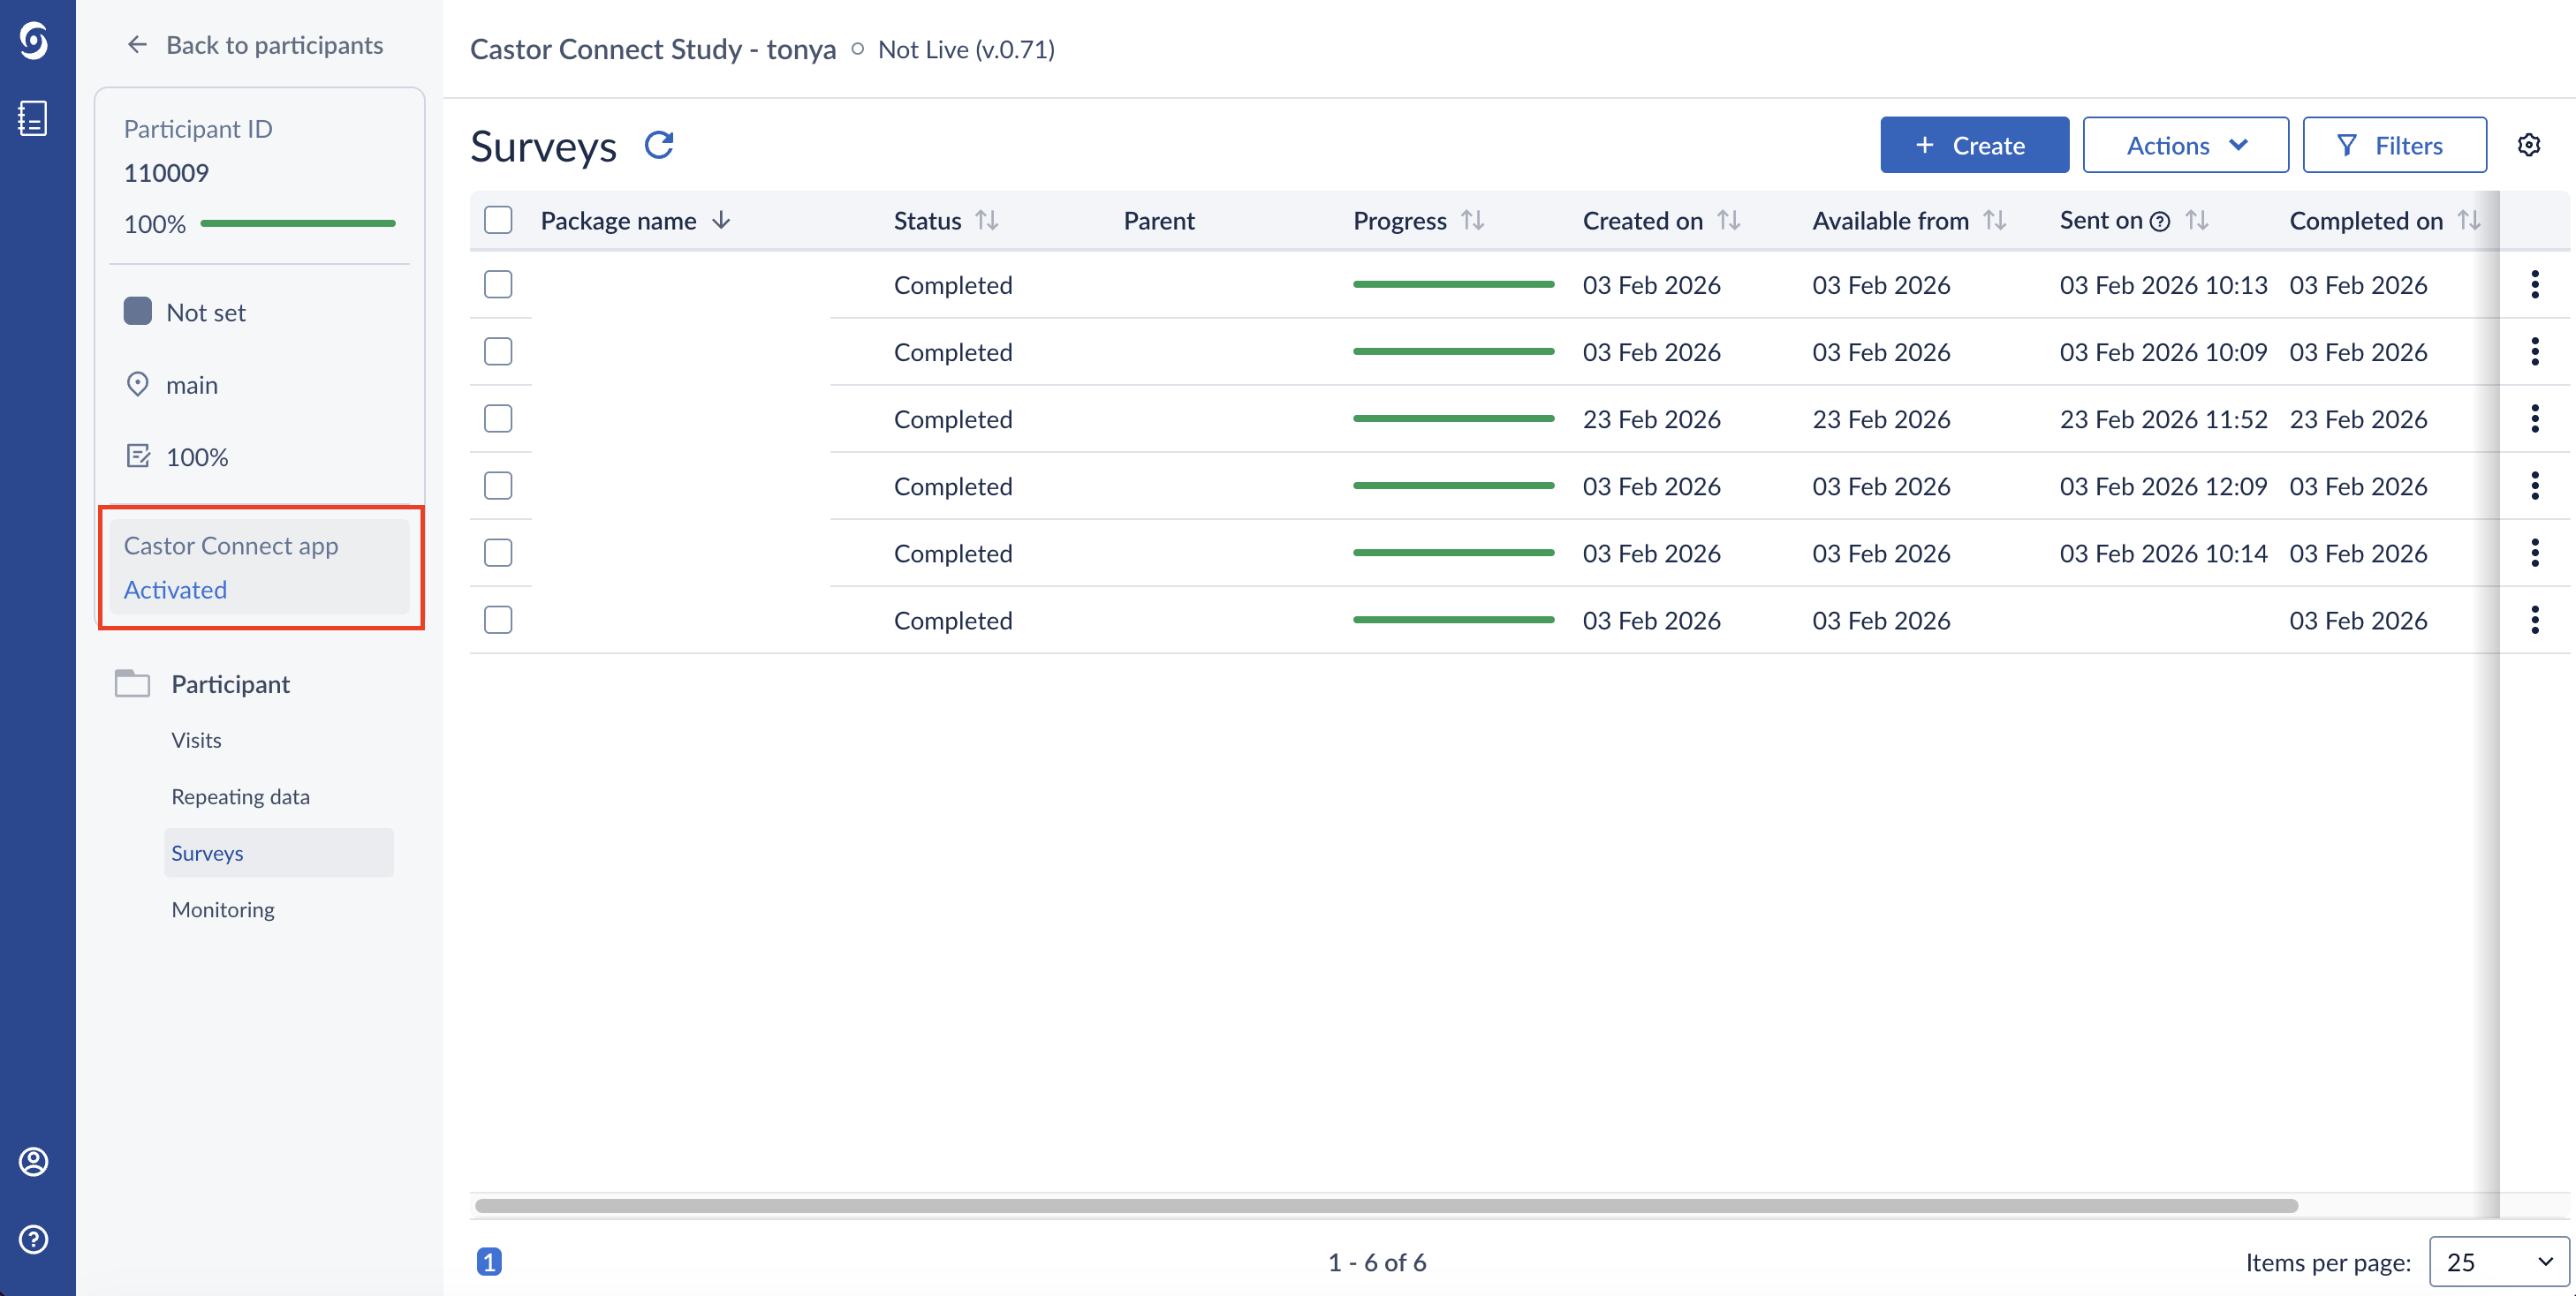Click the Sent on info icon

pos(2160,222)
